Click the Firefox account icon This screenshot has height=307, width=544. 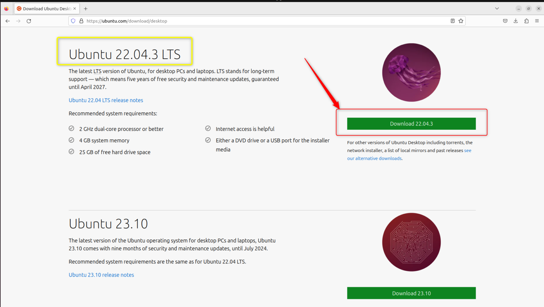[526, 21]
